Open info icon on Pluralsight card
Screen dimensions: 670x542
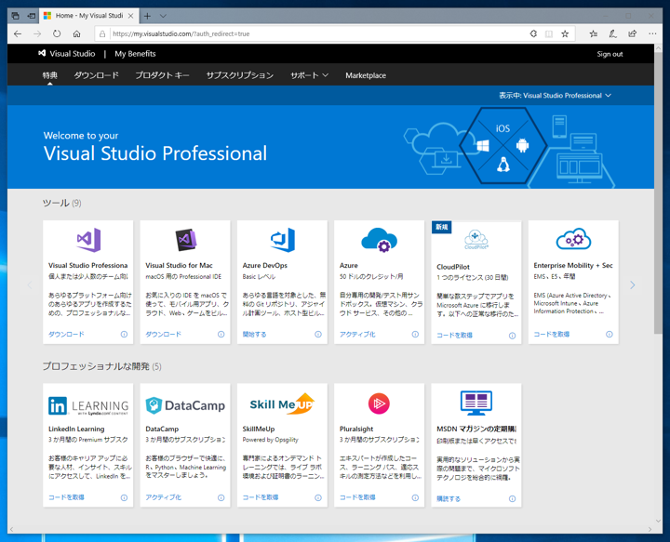(415, 497)
